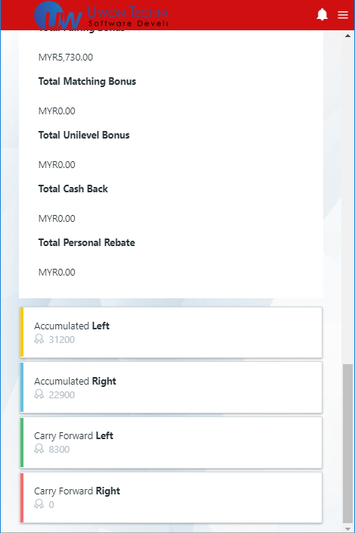Click the badge icon under Carry Forward Right

[x=39, y=504]
